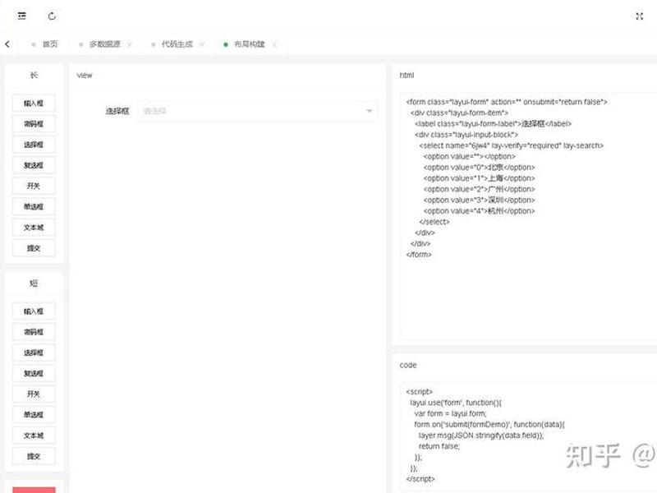
Task: Click the 长 panel header
Action: pyautogui.click(x=34, y=75)
